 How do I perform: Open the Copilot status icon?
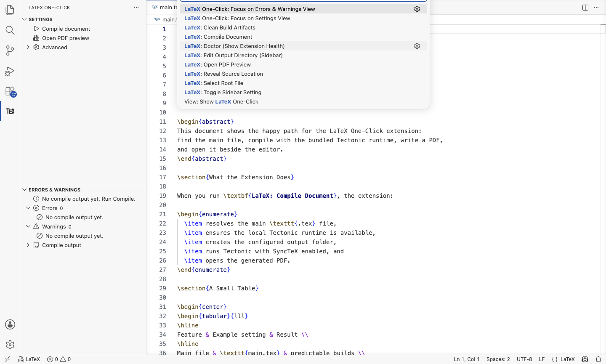tap(585, 359)
